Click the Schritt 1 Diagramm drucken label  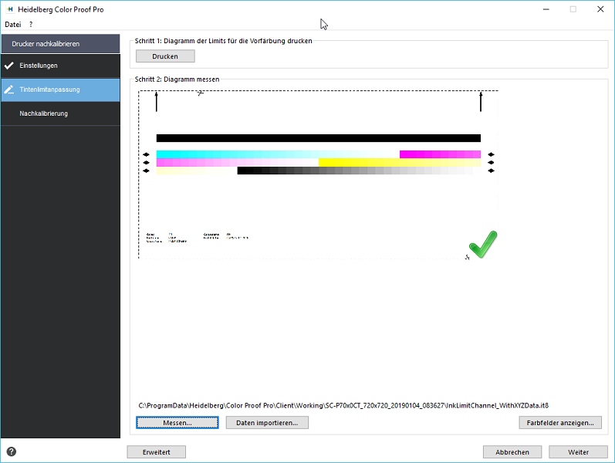pos(223,41)
